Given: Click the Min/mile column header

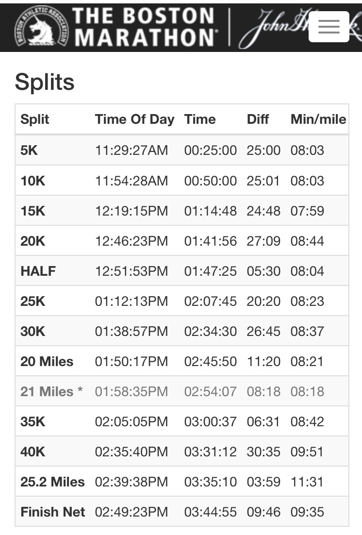Looking at the screenshot, I should (318, 119).
